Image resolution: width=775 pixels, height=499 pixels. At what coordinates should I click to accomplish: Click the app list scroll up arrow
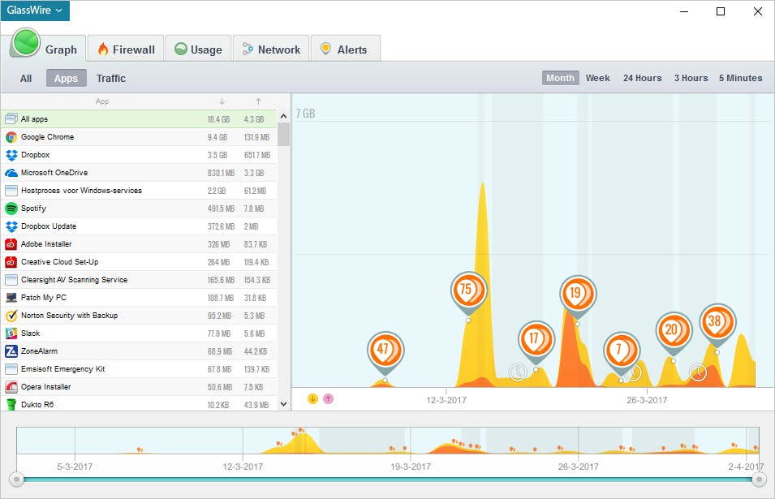(283, 116)
